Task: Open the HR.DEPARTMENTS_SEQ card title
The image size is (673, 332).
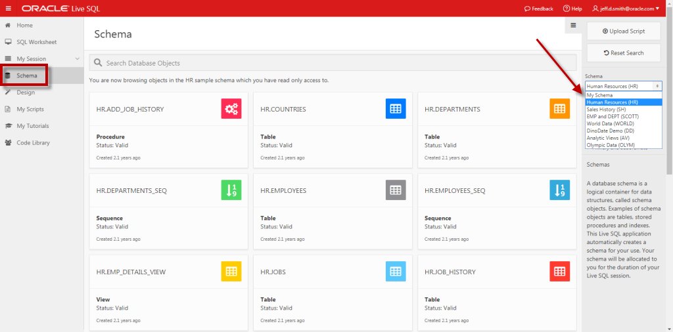Action: tap(131, 191)
